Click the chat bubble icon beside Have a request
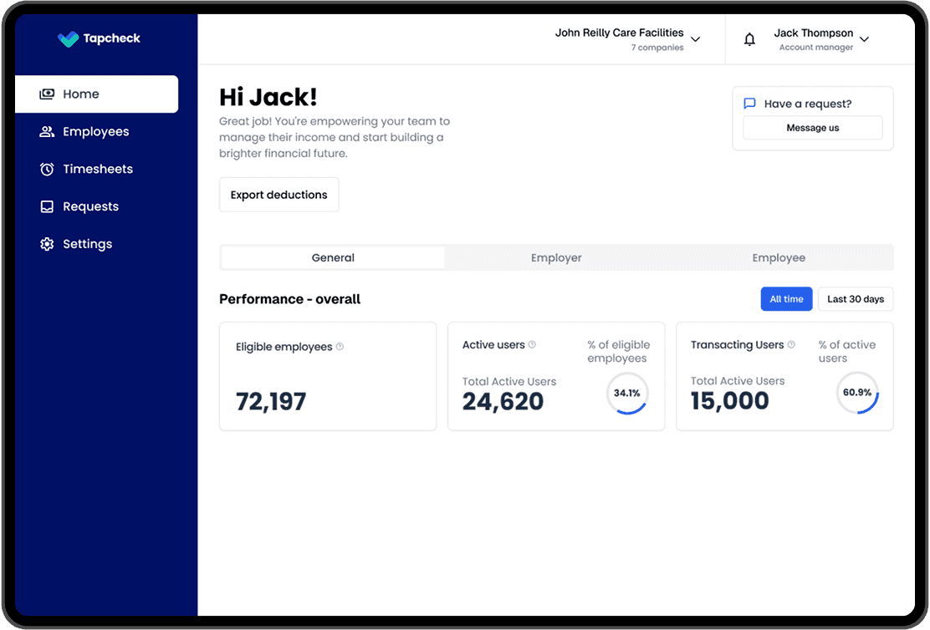 pos(749,103)
